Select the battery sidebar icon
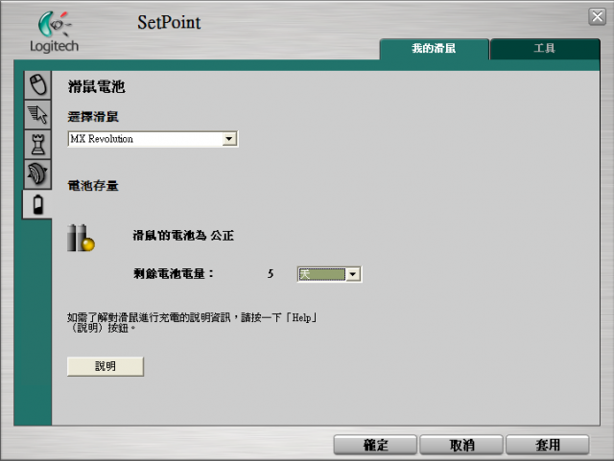 (x=38, y=204)
